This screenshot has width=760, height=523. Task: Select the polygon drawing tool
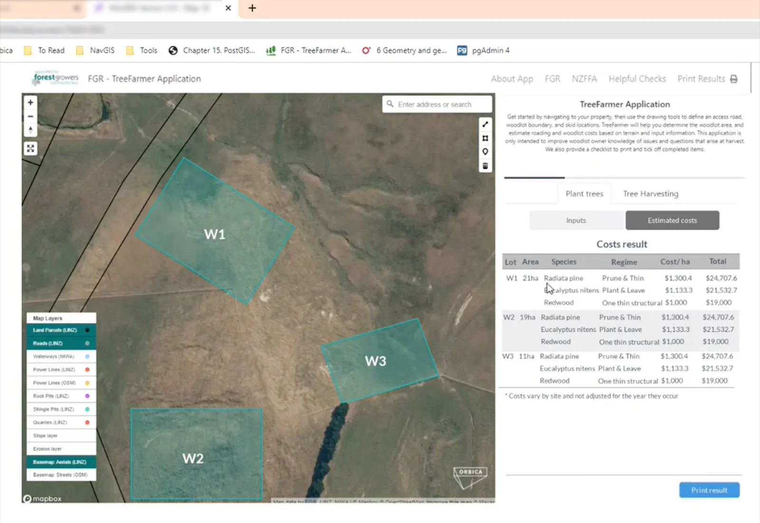485,138
